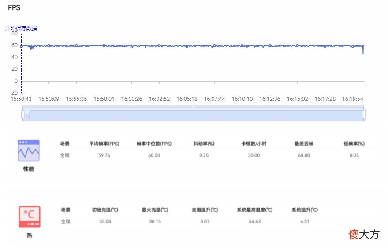Image resolution: width=388 pixels, height=251 pixels.
Task: Click the 16:12:36 time axis label
Action: tap(270, 99)
